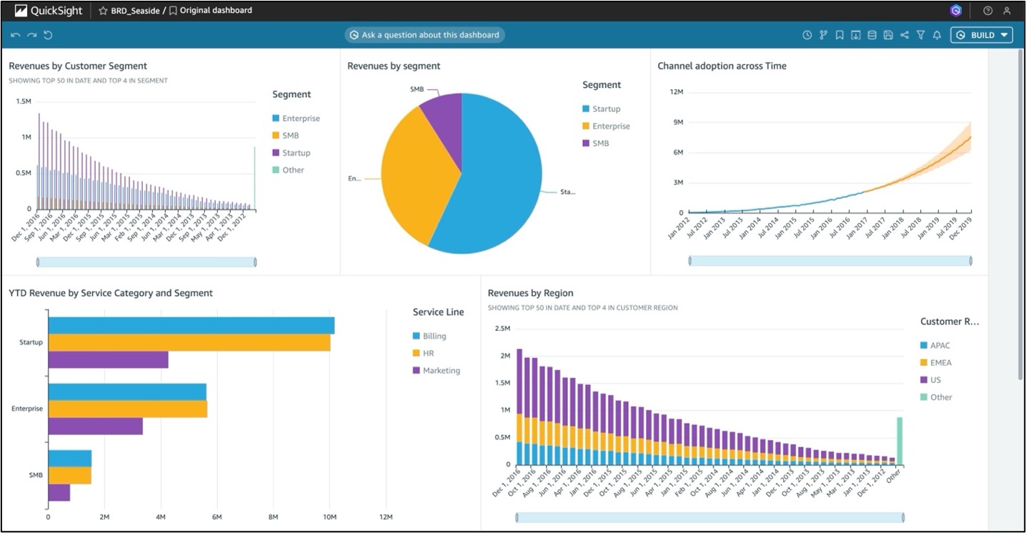Click the BRD_Seaside breadcrumb
The height and width of the screenshot is (533, 1026).
pyautogui.click(x=135, y=11)
